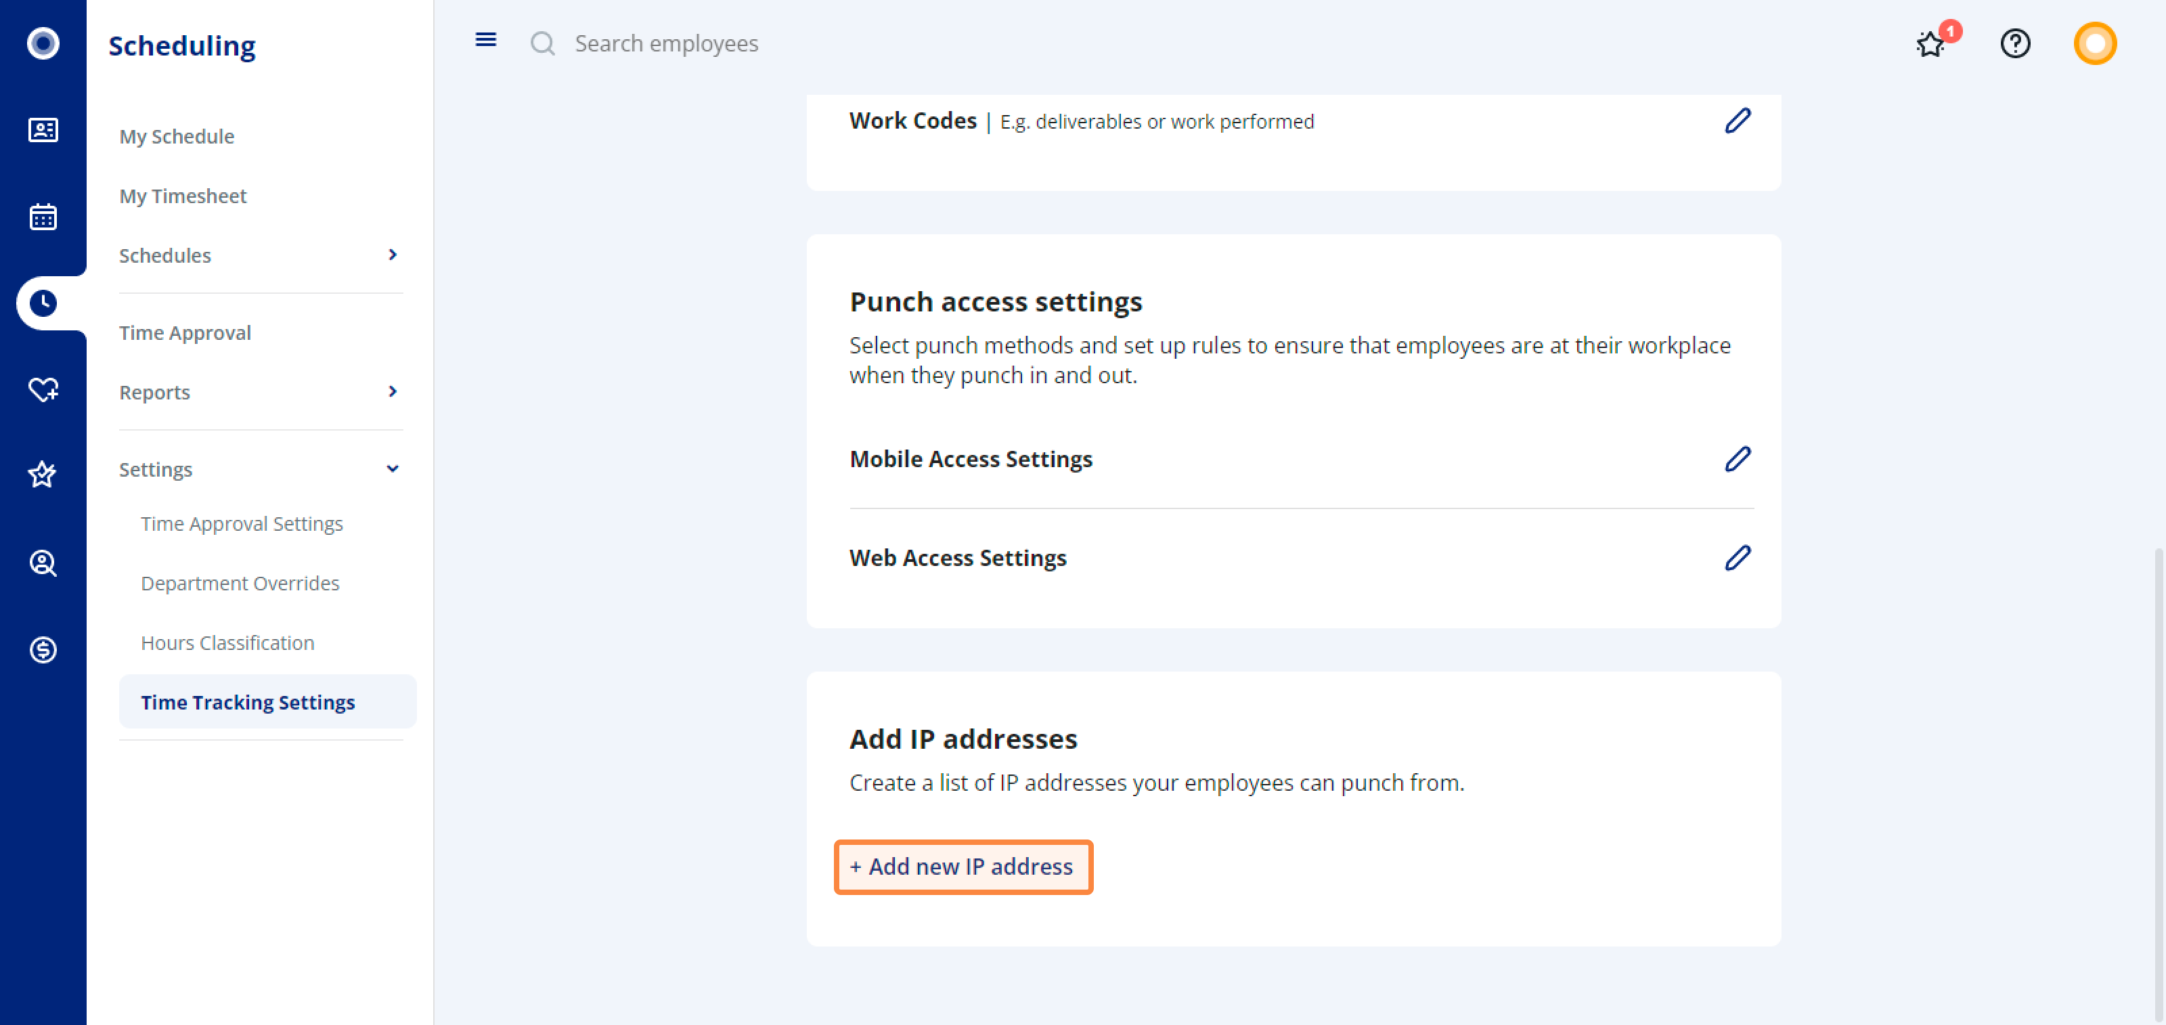The height and width of the screenshot is (1025, 2166).
Task: Click the search magnifier icon
Action: (542, 43)
